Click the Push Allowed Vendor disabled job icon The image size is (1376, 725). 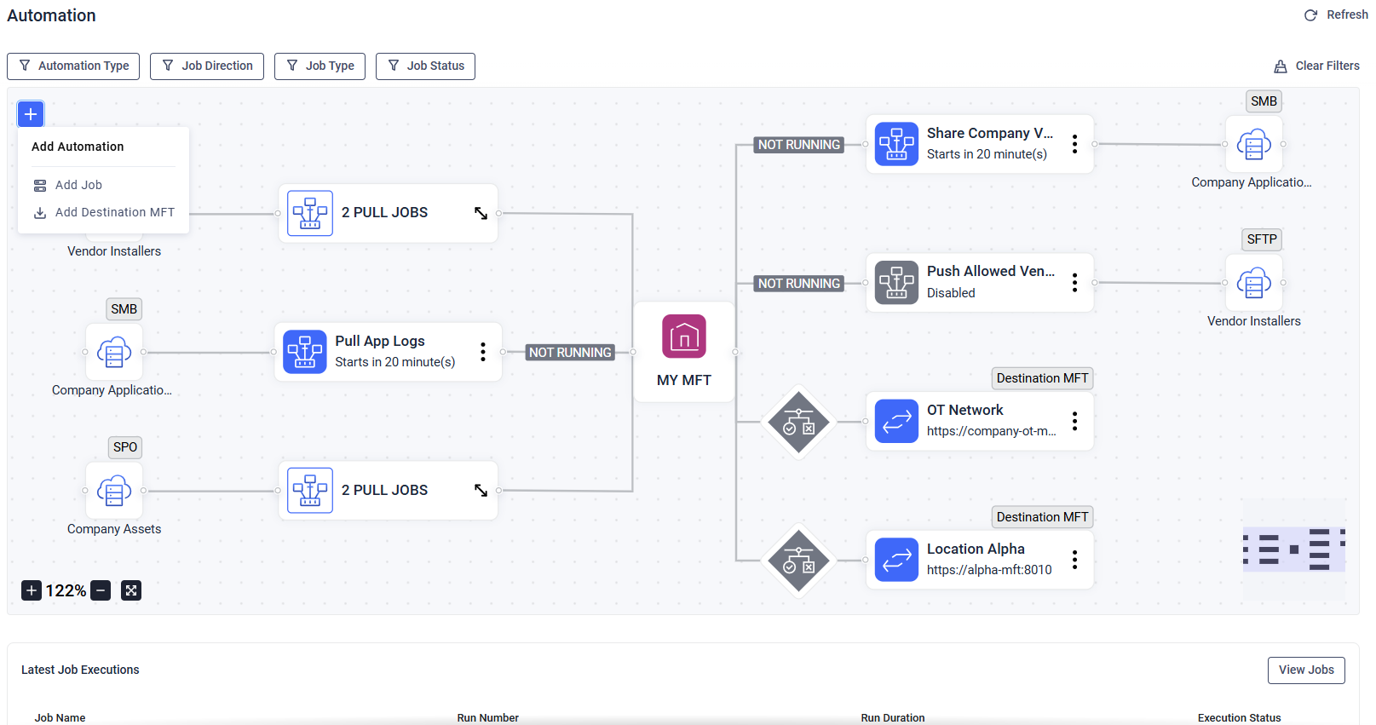[896, 282]
